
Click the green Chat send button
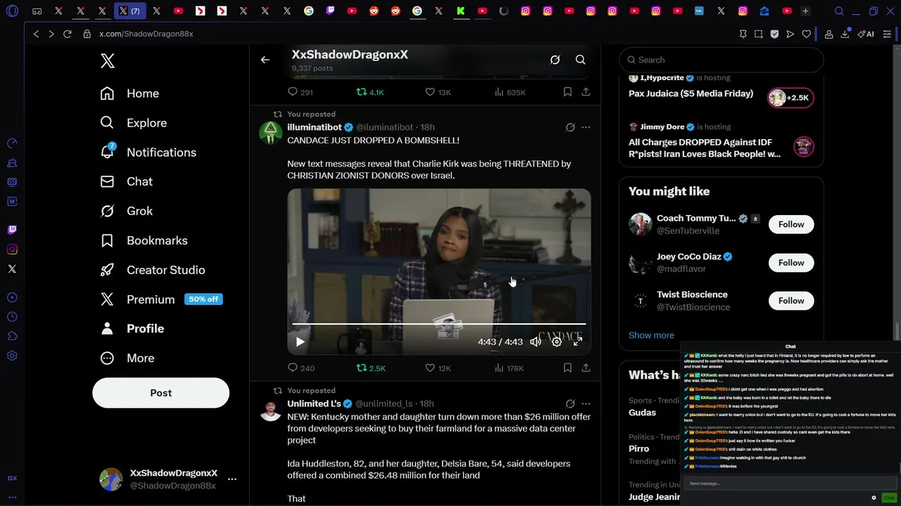click(889, 498)
